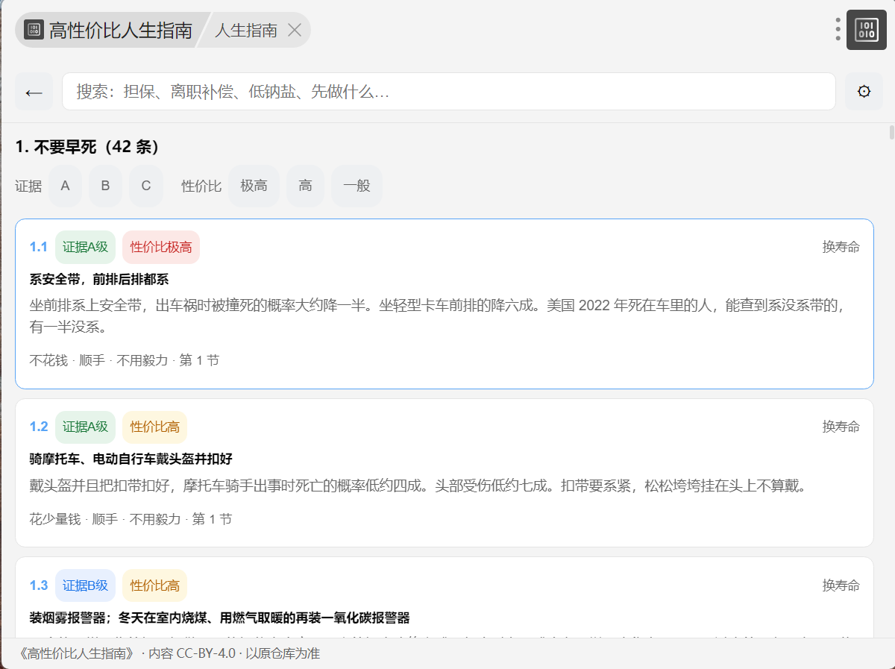
Task: Click the 证据A级 badge on card 1.2
Action: point(86,427)
